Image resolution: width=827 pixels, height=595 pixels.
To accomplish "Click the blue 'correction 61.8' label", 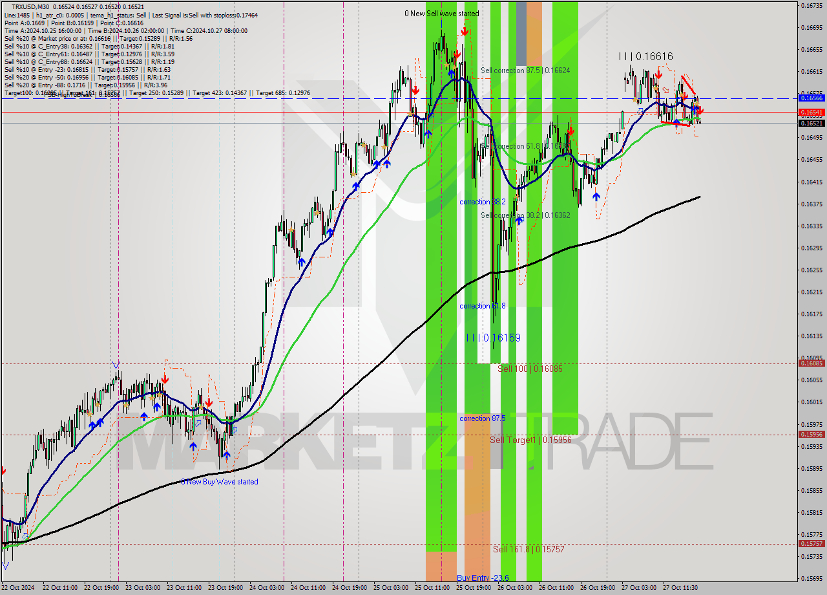I will [483, 306].
